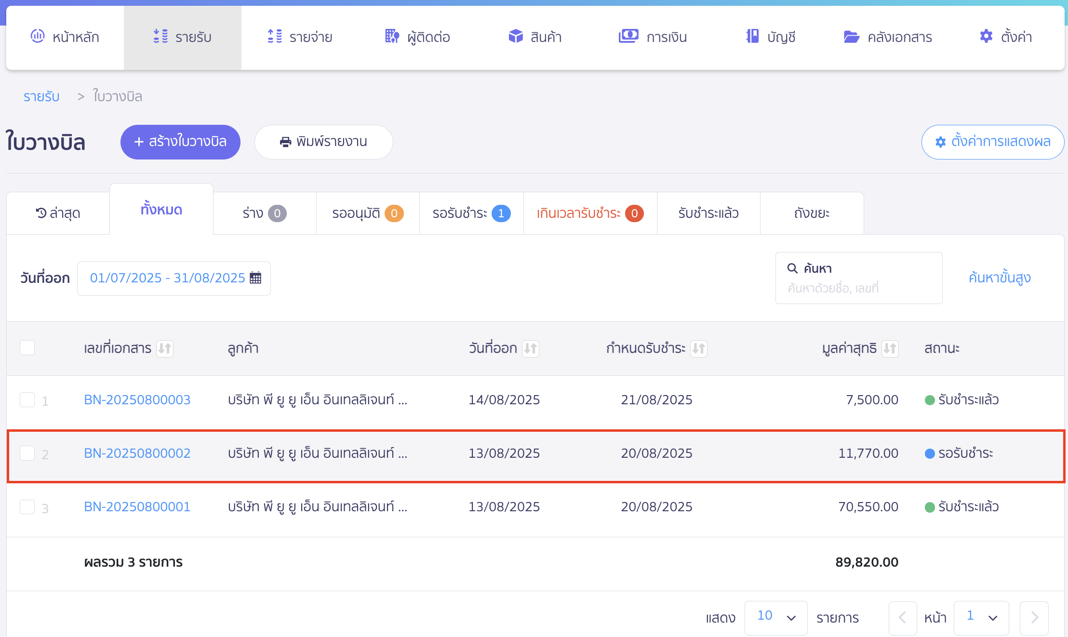This screenshot has height=637, width=1068.
Task: Click the green status dot for BN-20250800001
Action: click(930, 507)
